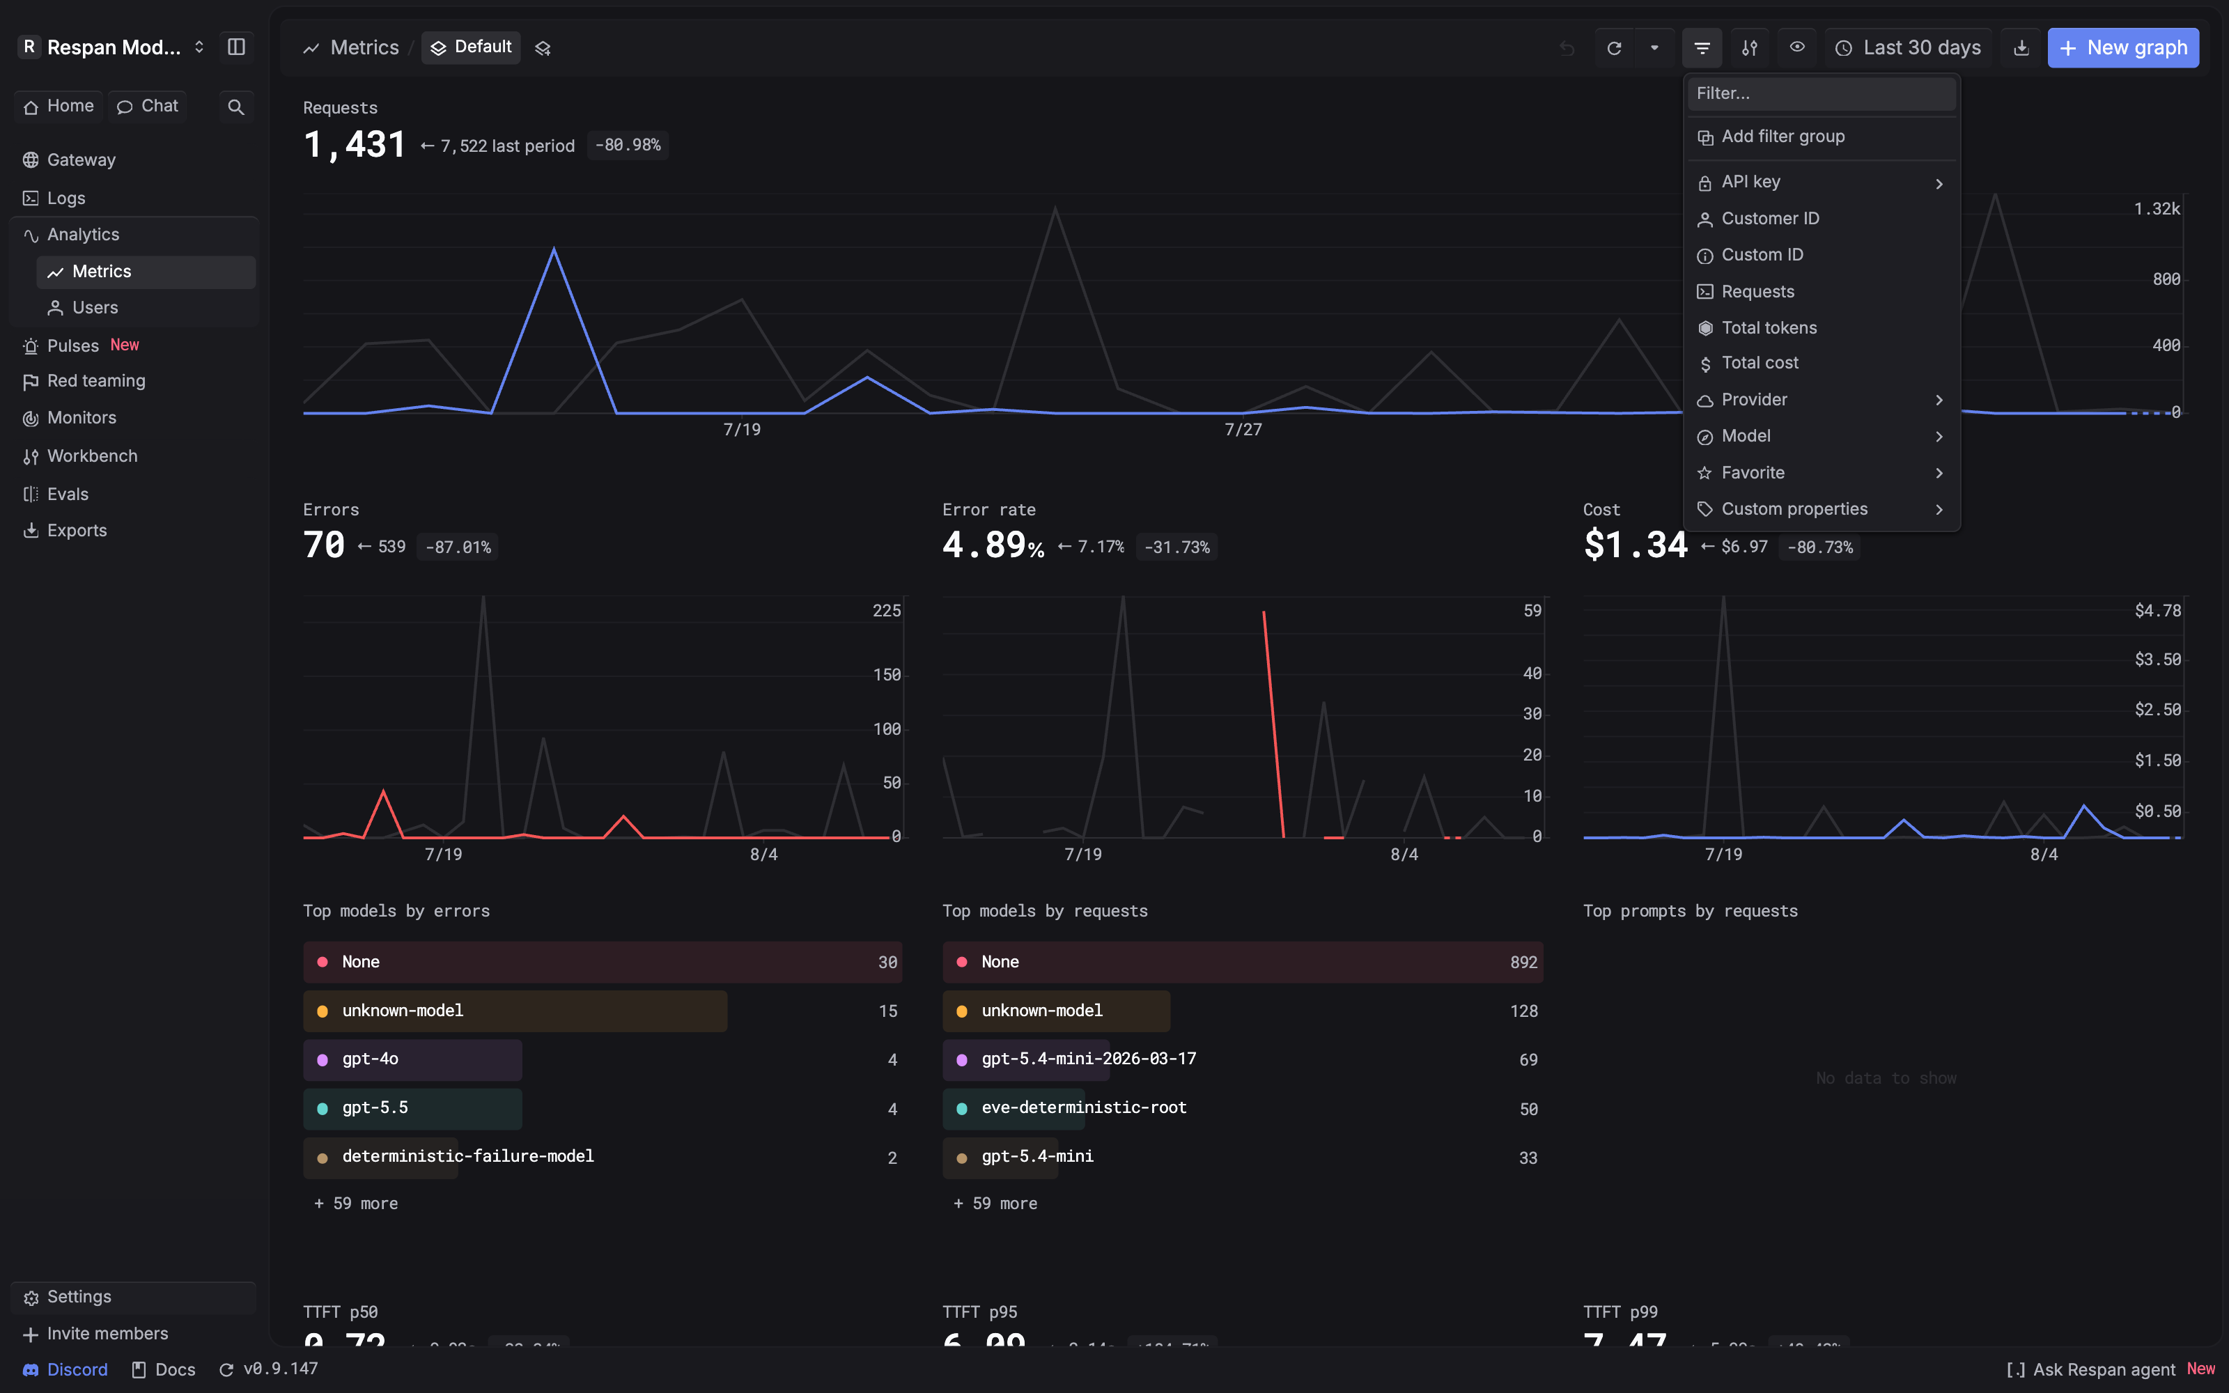
Task: Click the Filter... input field
Action: [x=1821, y=94]
